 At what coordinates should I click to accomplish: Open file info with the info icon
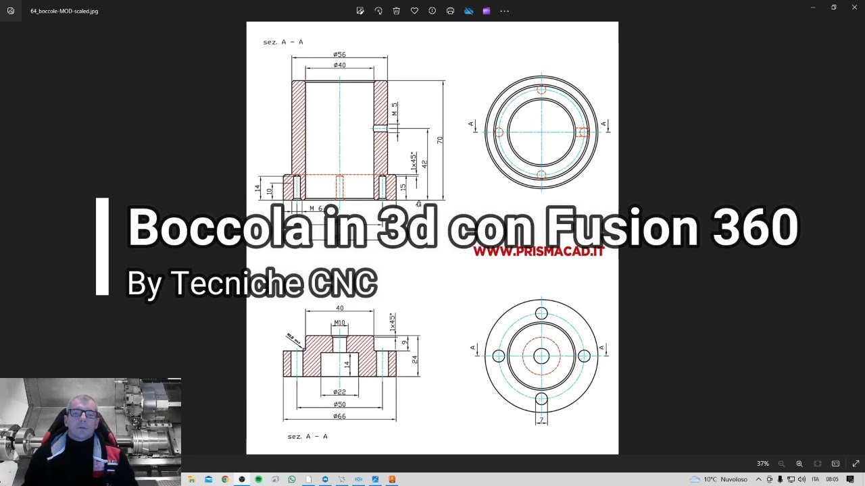click(x=432, y=11)
